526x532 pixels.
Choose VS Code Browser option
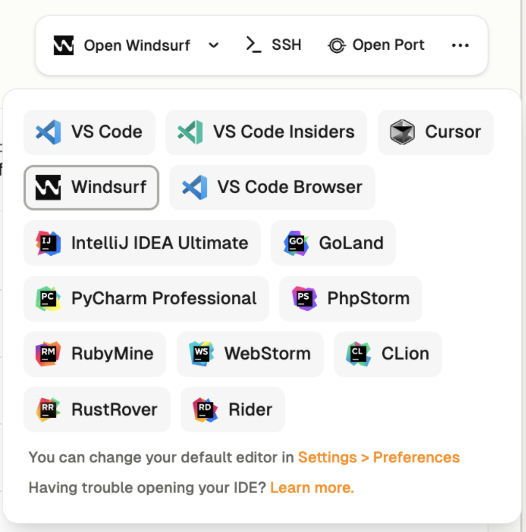pos(272,188)
